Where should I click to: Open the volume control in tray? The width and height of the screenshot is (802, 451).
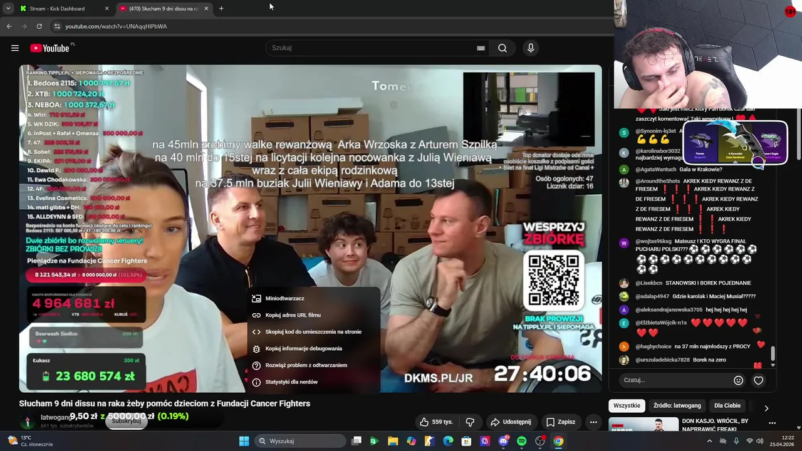tap(760, 441)
